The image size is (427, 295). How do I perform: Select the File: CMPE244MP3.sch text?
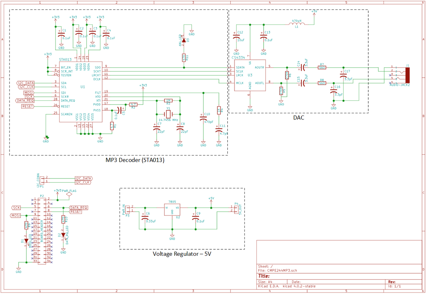pyautogui.click(x=277, y=270)
